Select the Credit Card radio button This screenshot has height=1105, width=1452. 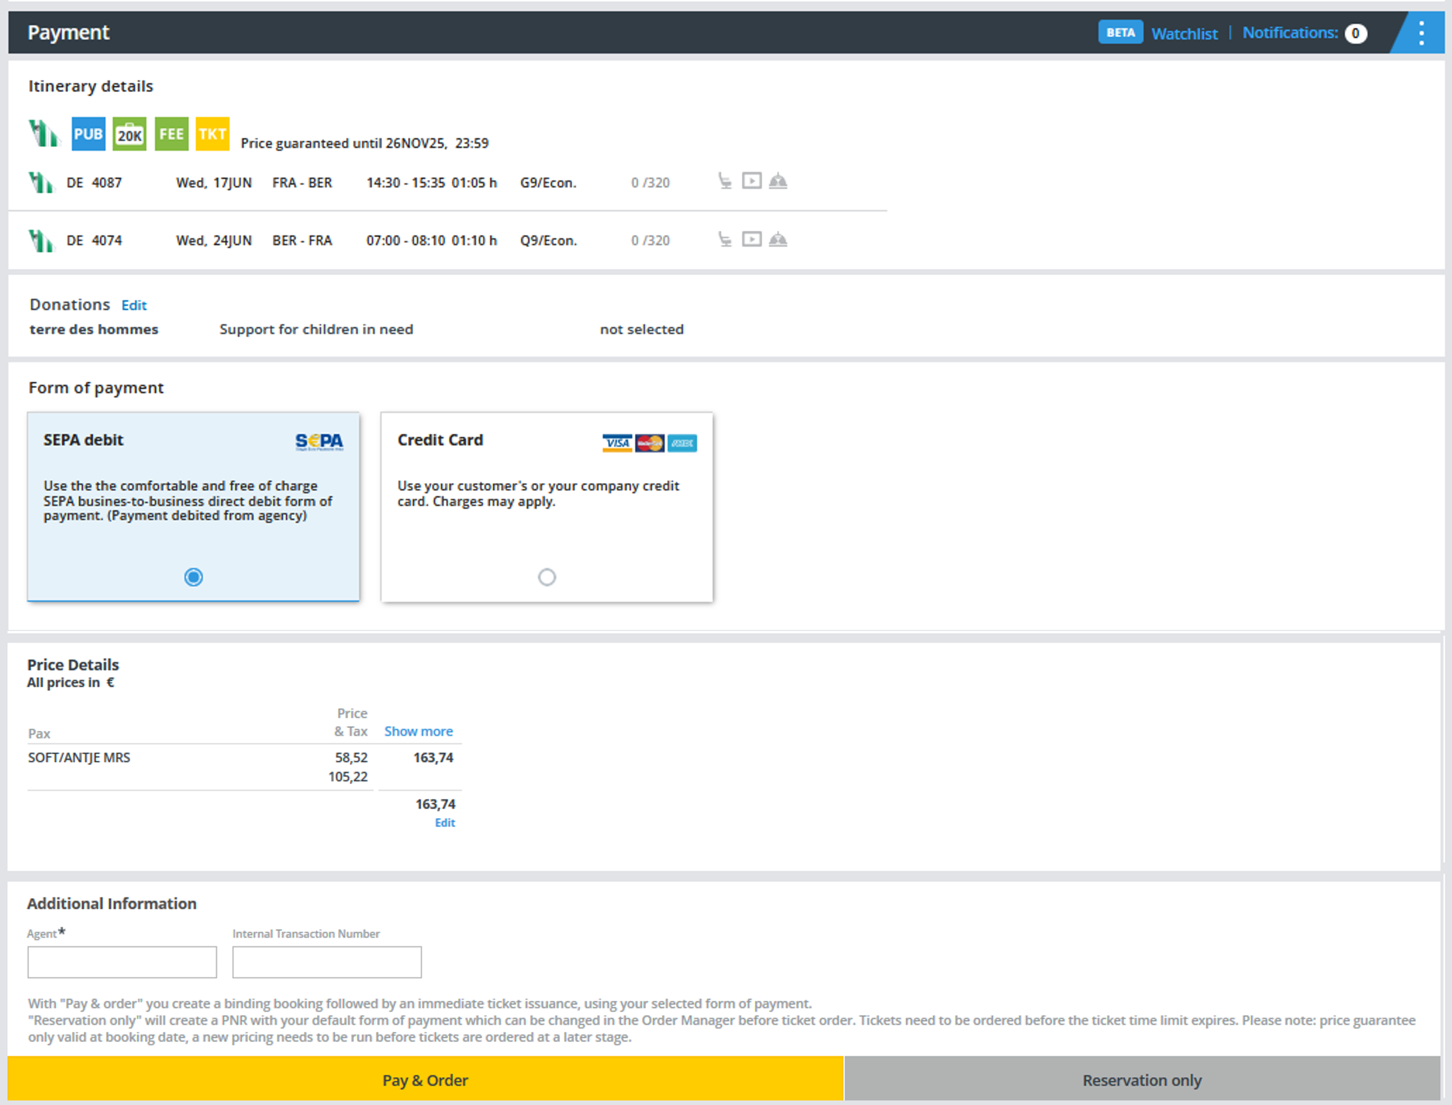546,577
